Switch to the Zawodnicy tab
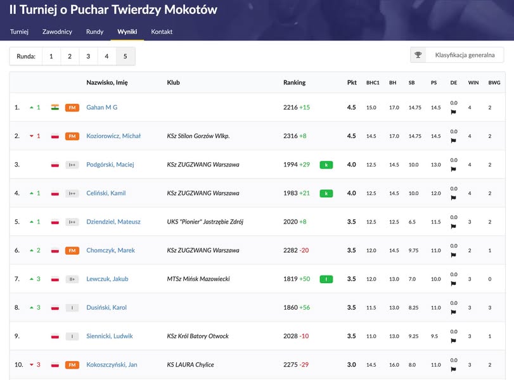The height and width of the screenshot is (380, 514). tap(57, 32)
